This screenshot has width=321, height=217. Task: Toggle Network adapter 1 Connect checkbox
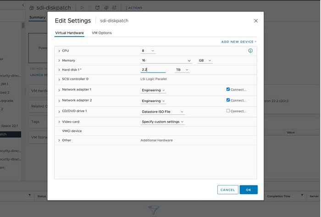click(x=228, y=89)
